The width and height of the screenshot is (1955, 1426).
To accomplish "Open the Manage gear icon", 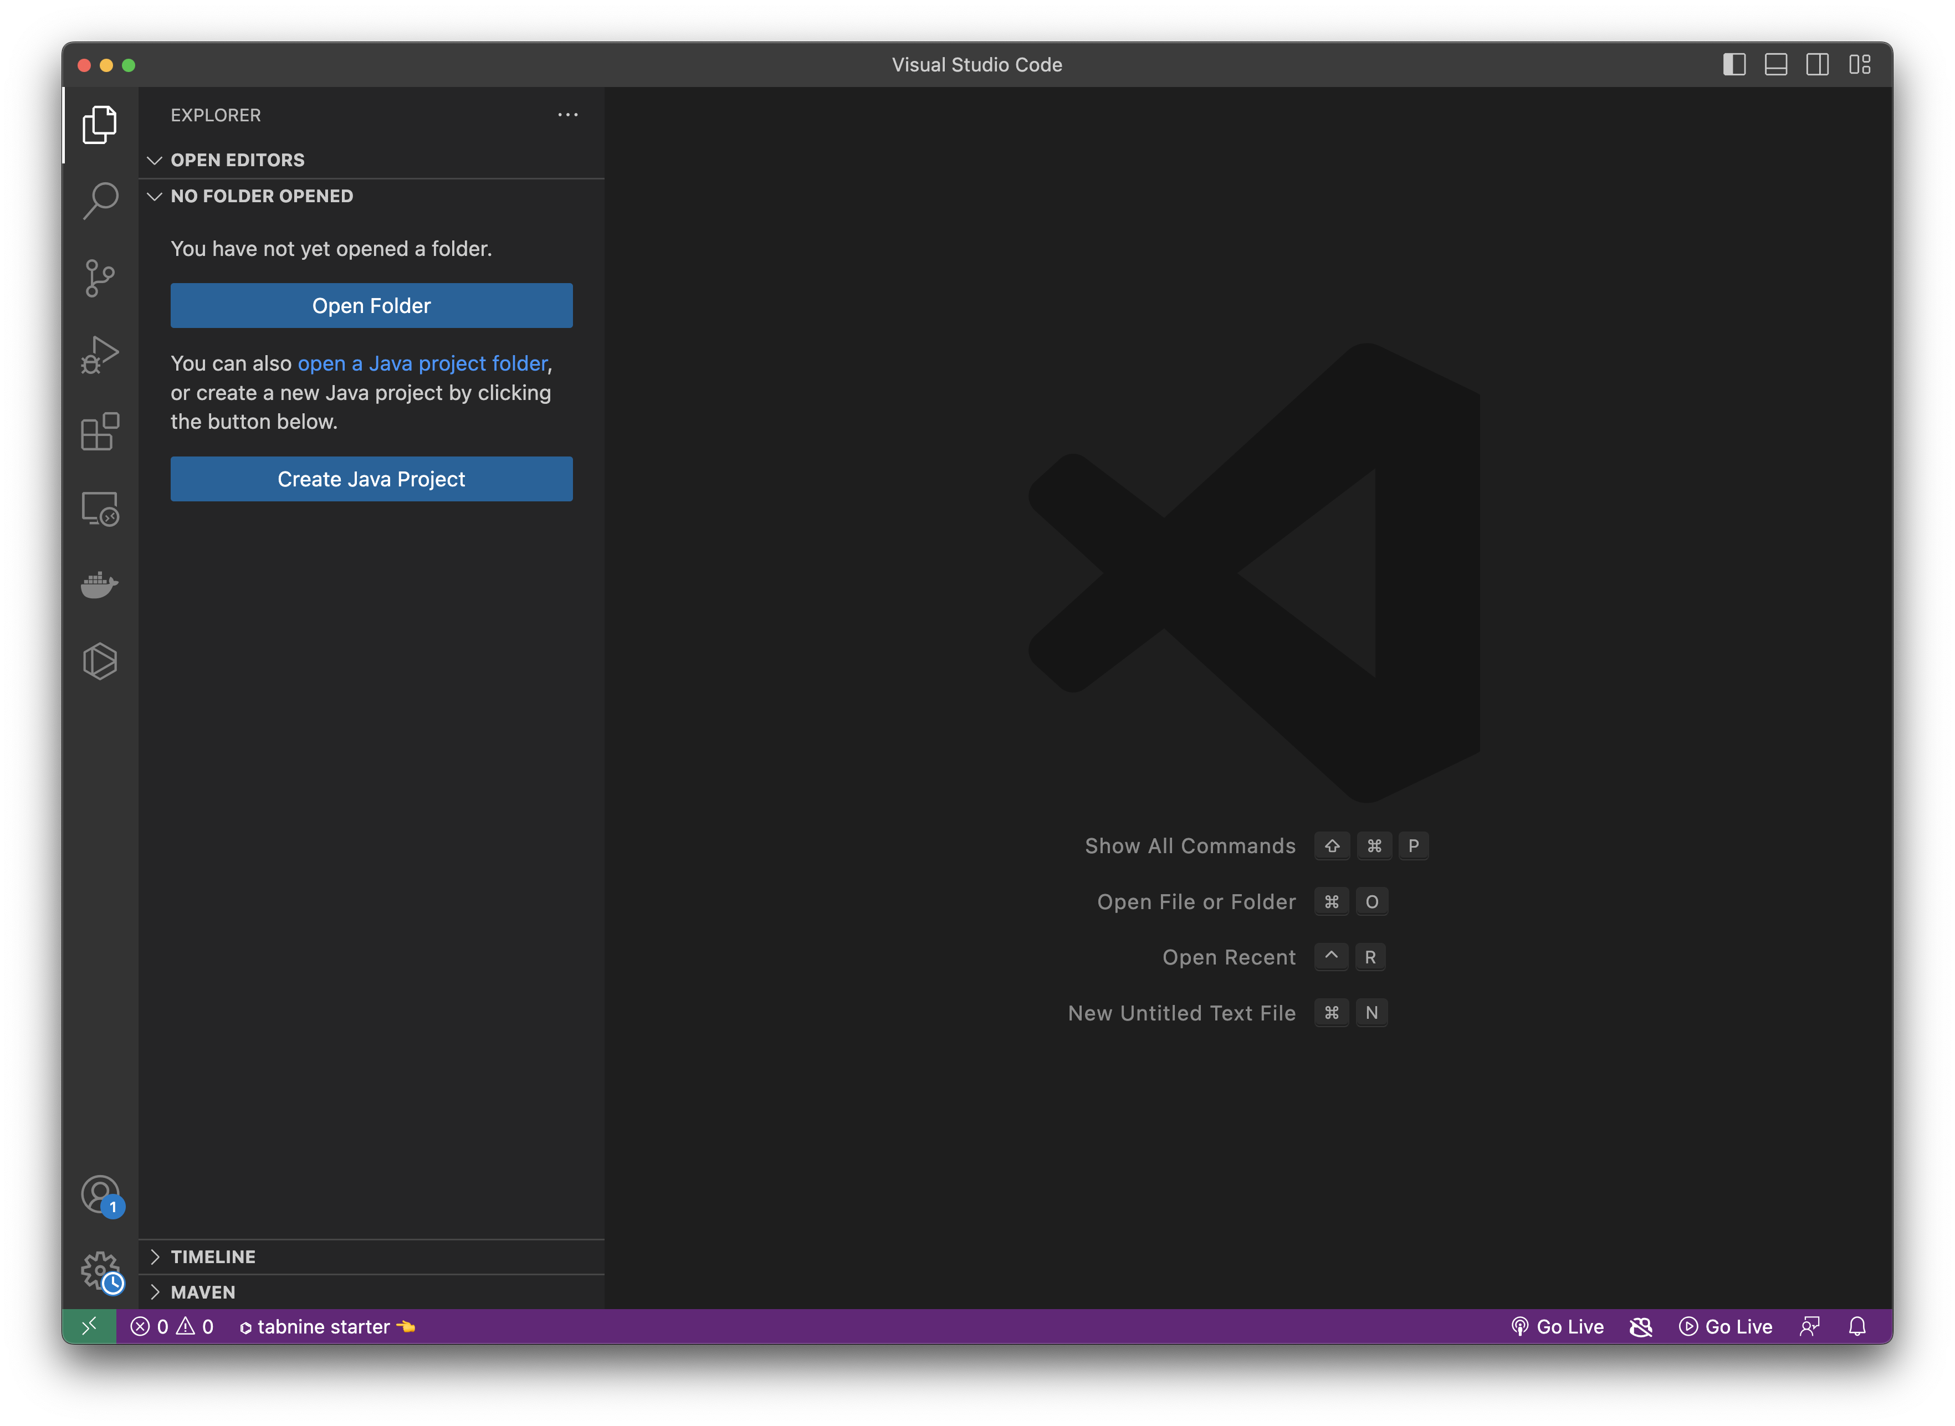I will pyautogui.click(x=100, y=1271).
